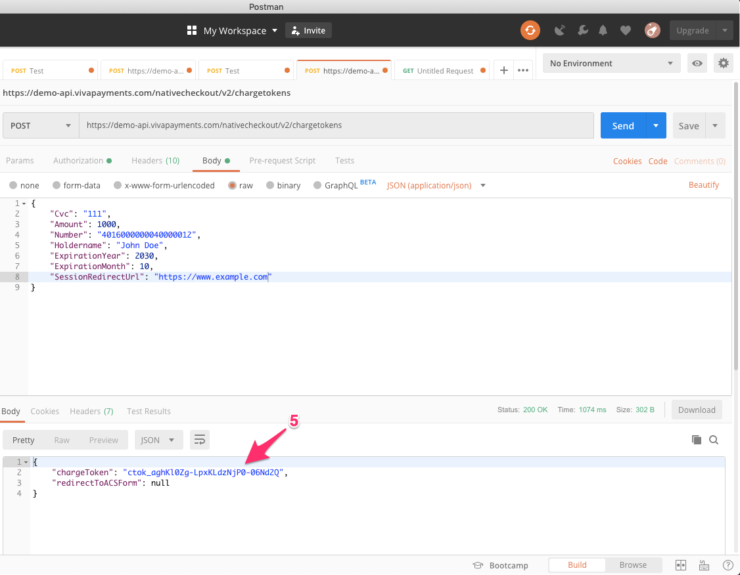Open the keyboard shortcuts icon in the status bar

704,565
